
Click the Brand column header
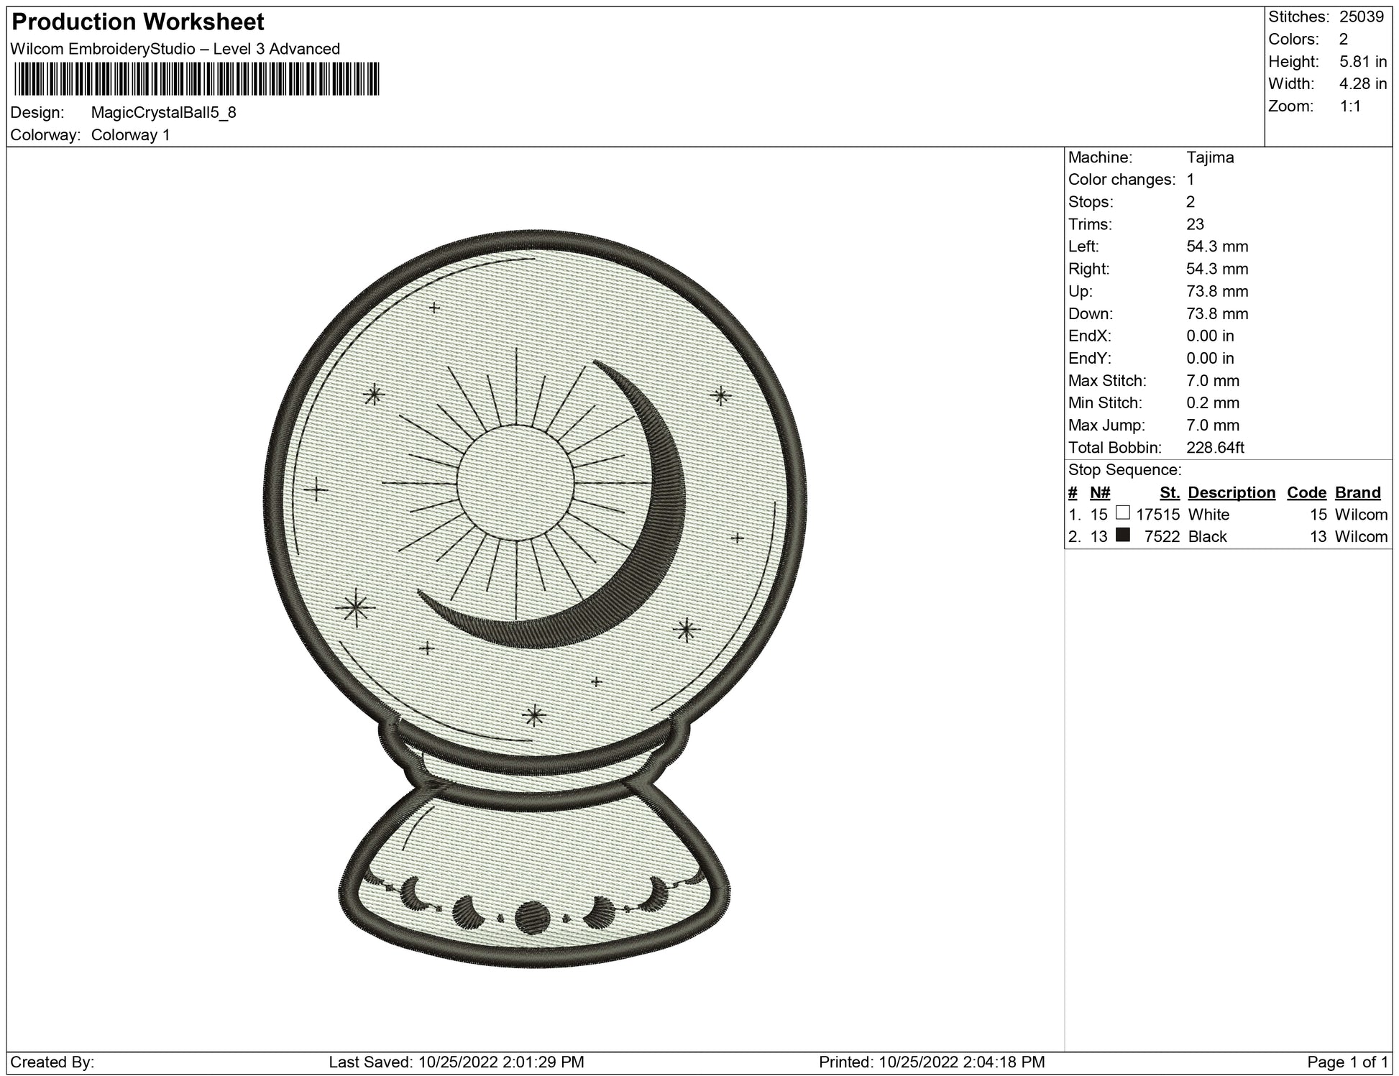click(1357, 492)
